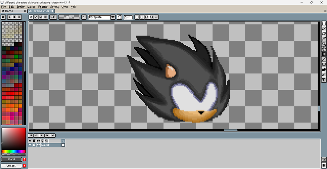Select the Eyedropper tool
327x169 pixels.
click(x=324, y=39)
